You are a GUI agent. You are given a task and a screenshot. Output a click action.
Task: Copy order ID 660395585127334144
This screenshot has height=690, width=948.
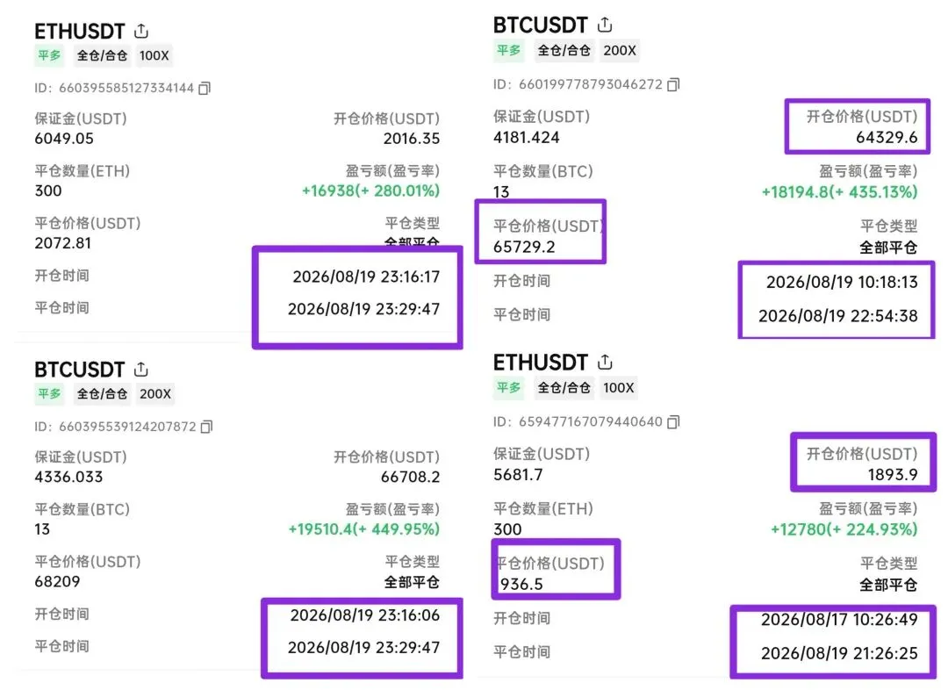(205, 89)
